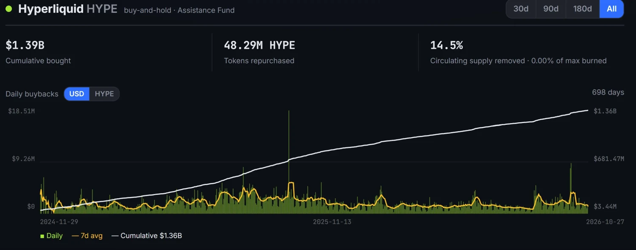
Task: Click the $1.36B right axis label
Action: click(x=605, y=111)
